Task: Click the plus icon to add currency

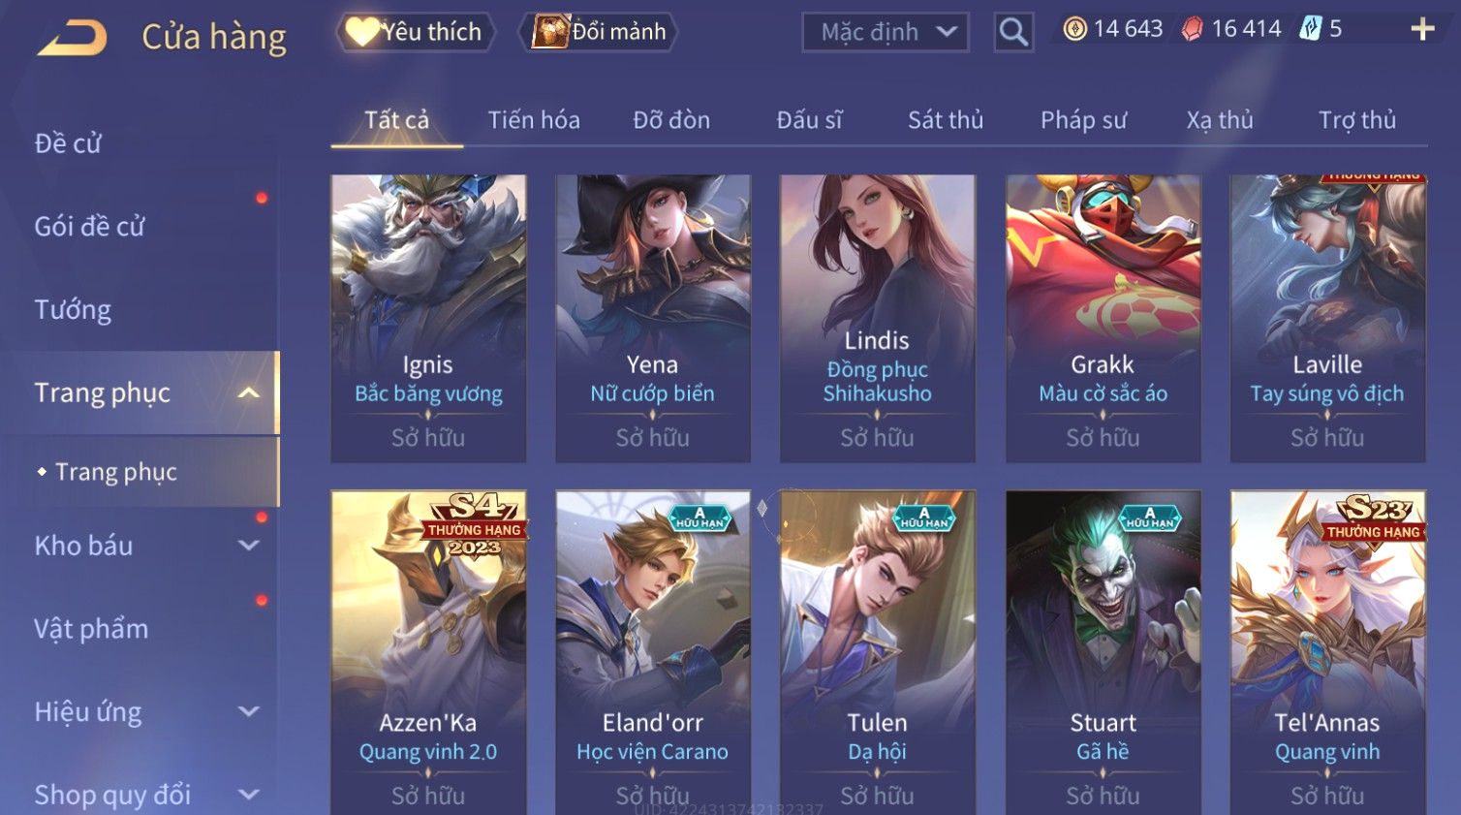Action: tap(1422, 29)
